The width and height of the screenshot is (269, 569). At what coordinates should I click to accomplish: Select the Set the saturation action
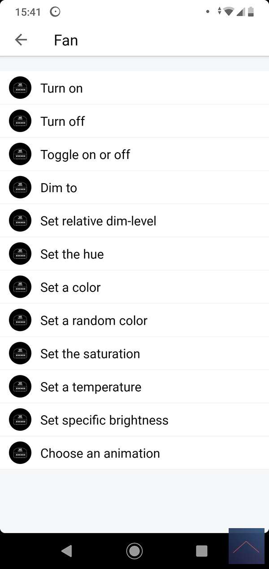90,354
